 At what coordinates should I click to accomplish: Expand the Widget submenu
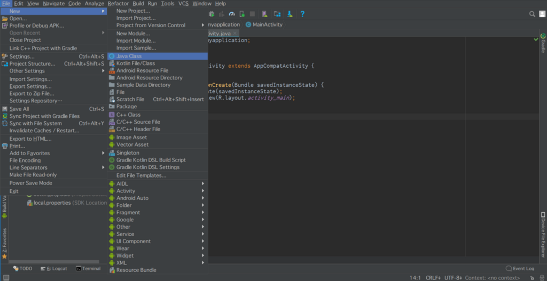(x=158, y=255)
